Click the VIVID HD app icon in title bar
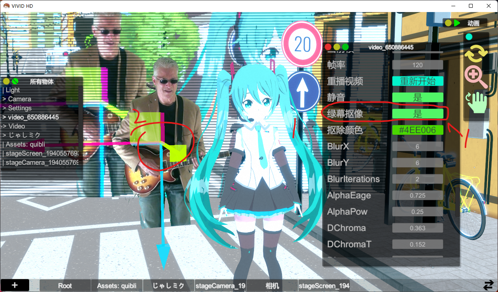 tap(7, 6)
